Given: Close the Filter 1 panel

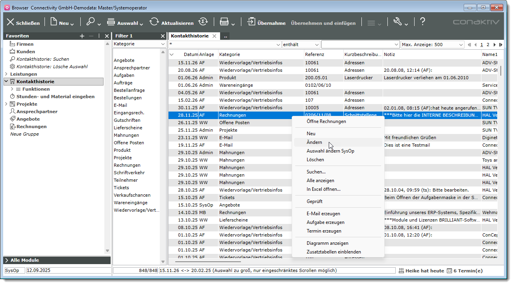Looking at the screenshot, I should coord(163,36).
